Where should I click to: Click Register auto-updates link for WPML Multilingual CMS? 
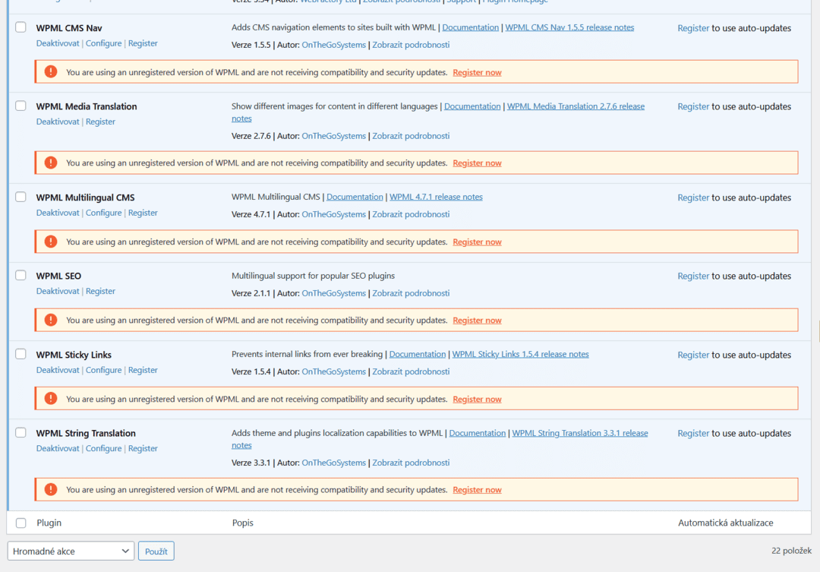[x=693, y=198]
